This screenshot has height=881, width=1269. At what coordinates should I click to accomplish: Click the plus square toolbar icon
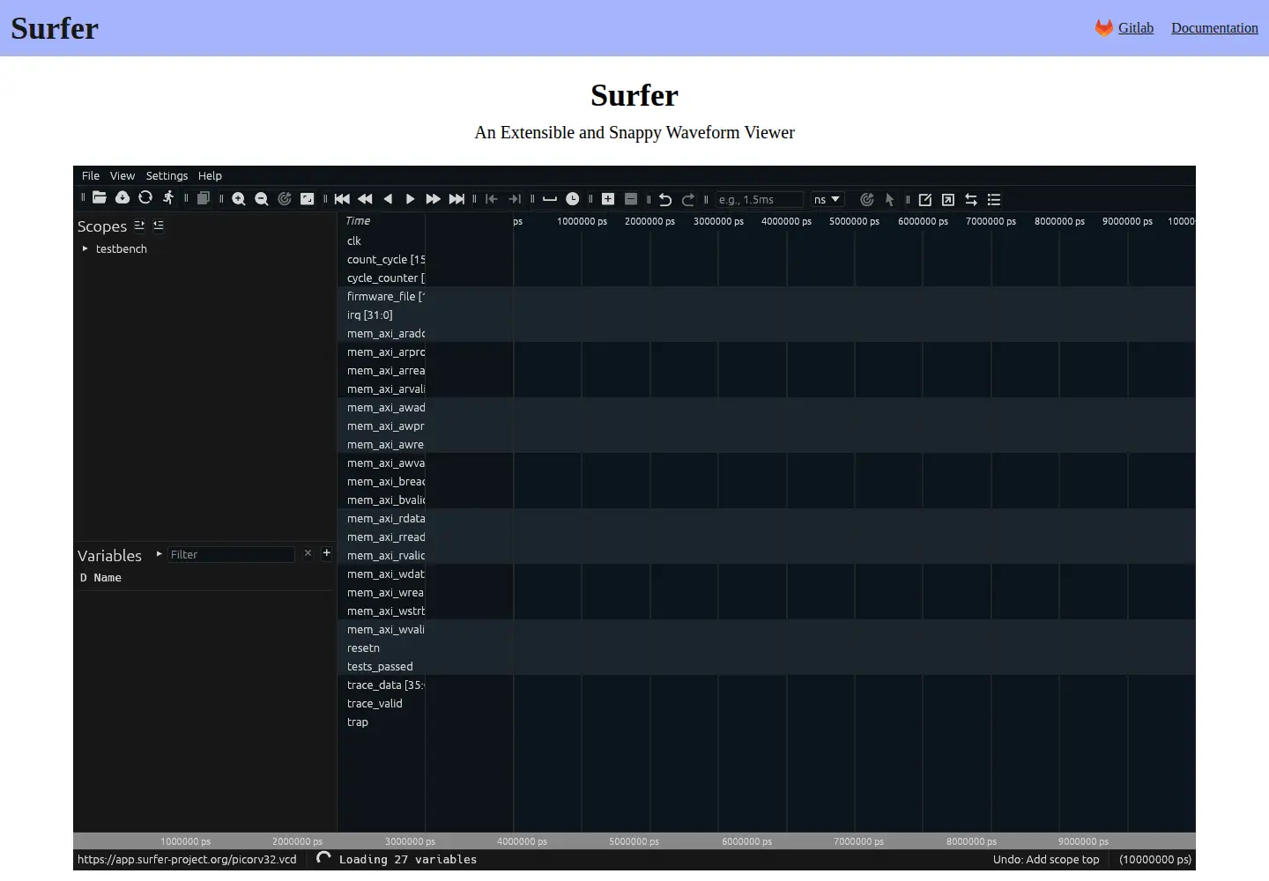608,200
